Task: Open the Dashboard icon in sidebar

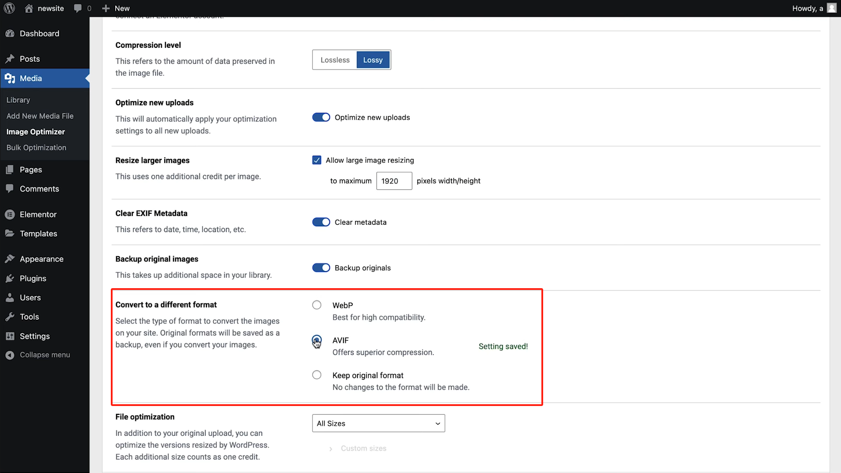Action: [10, 34]
